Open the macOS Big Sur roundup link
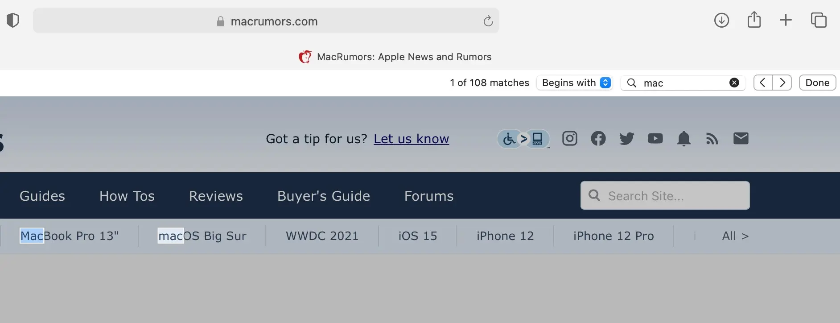 click(x=202, y=236)
